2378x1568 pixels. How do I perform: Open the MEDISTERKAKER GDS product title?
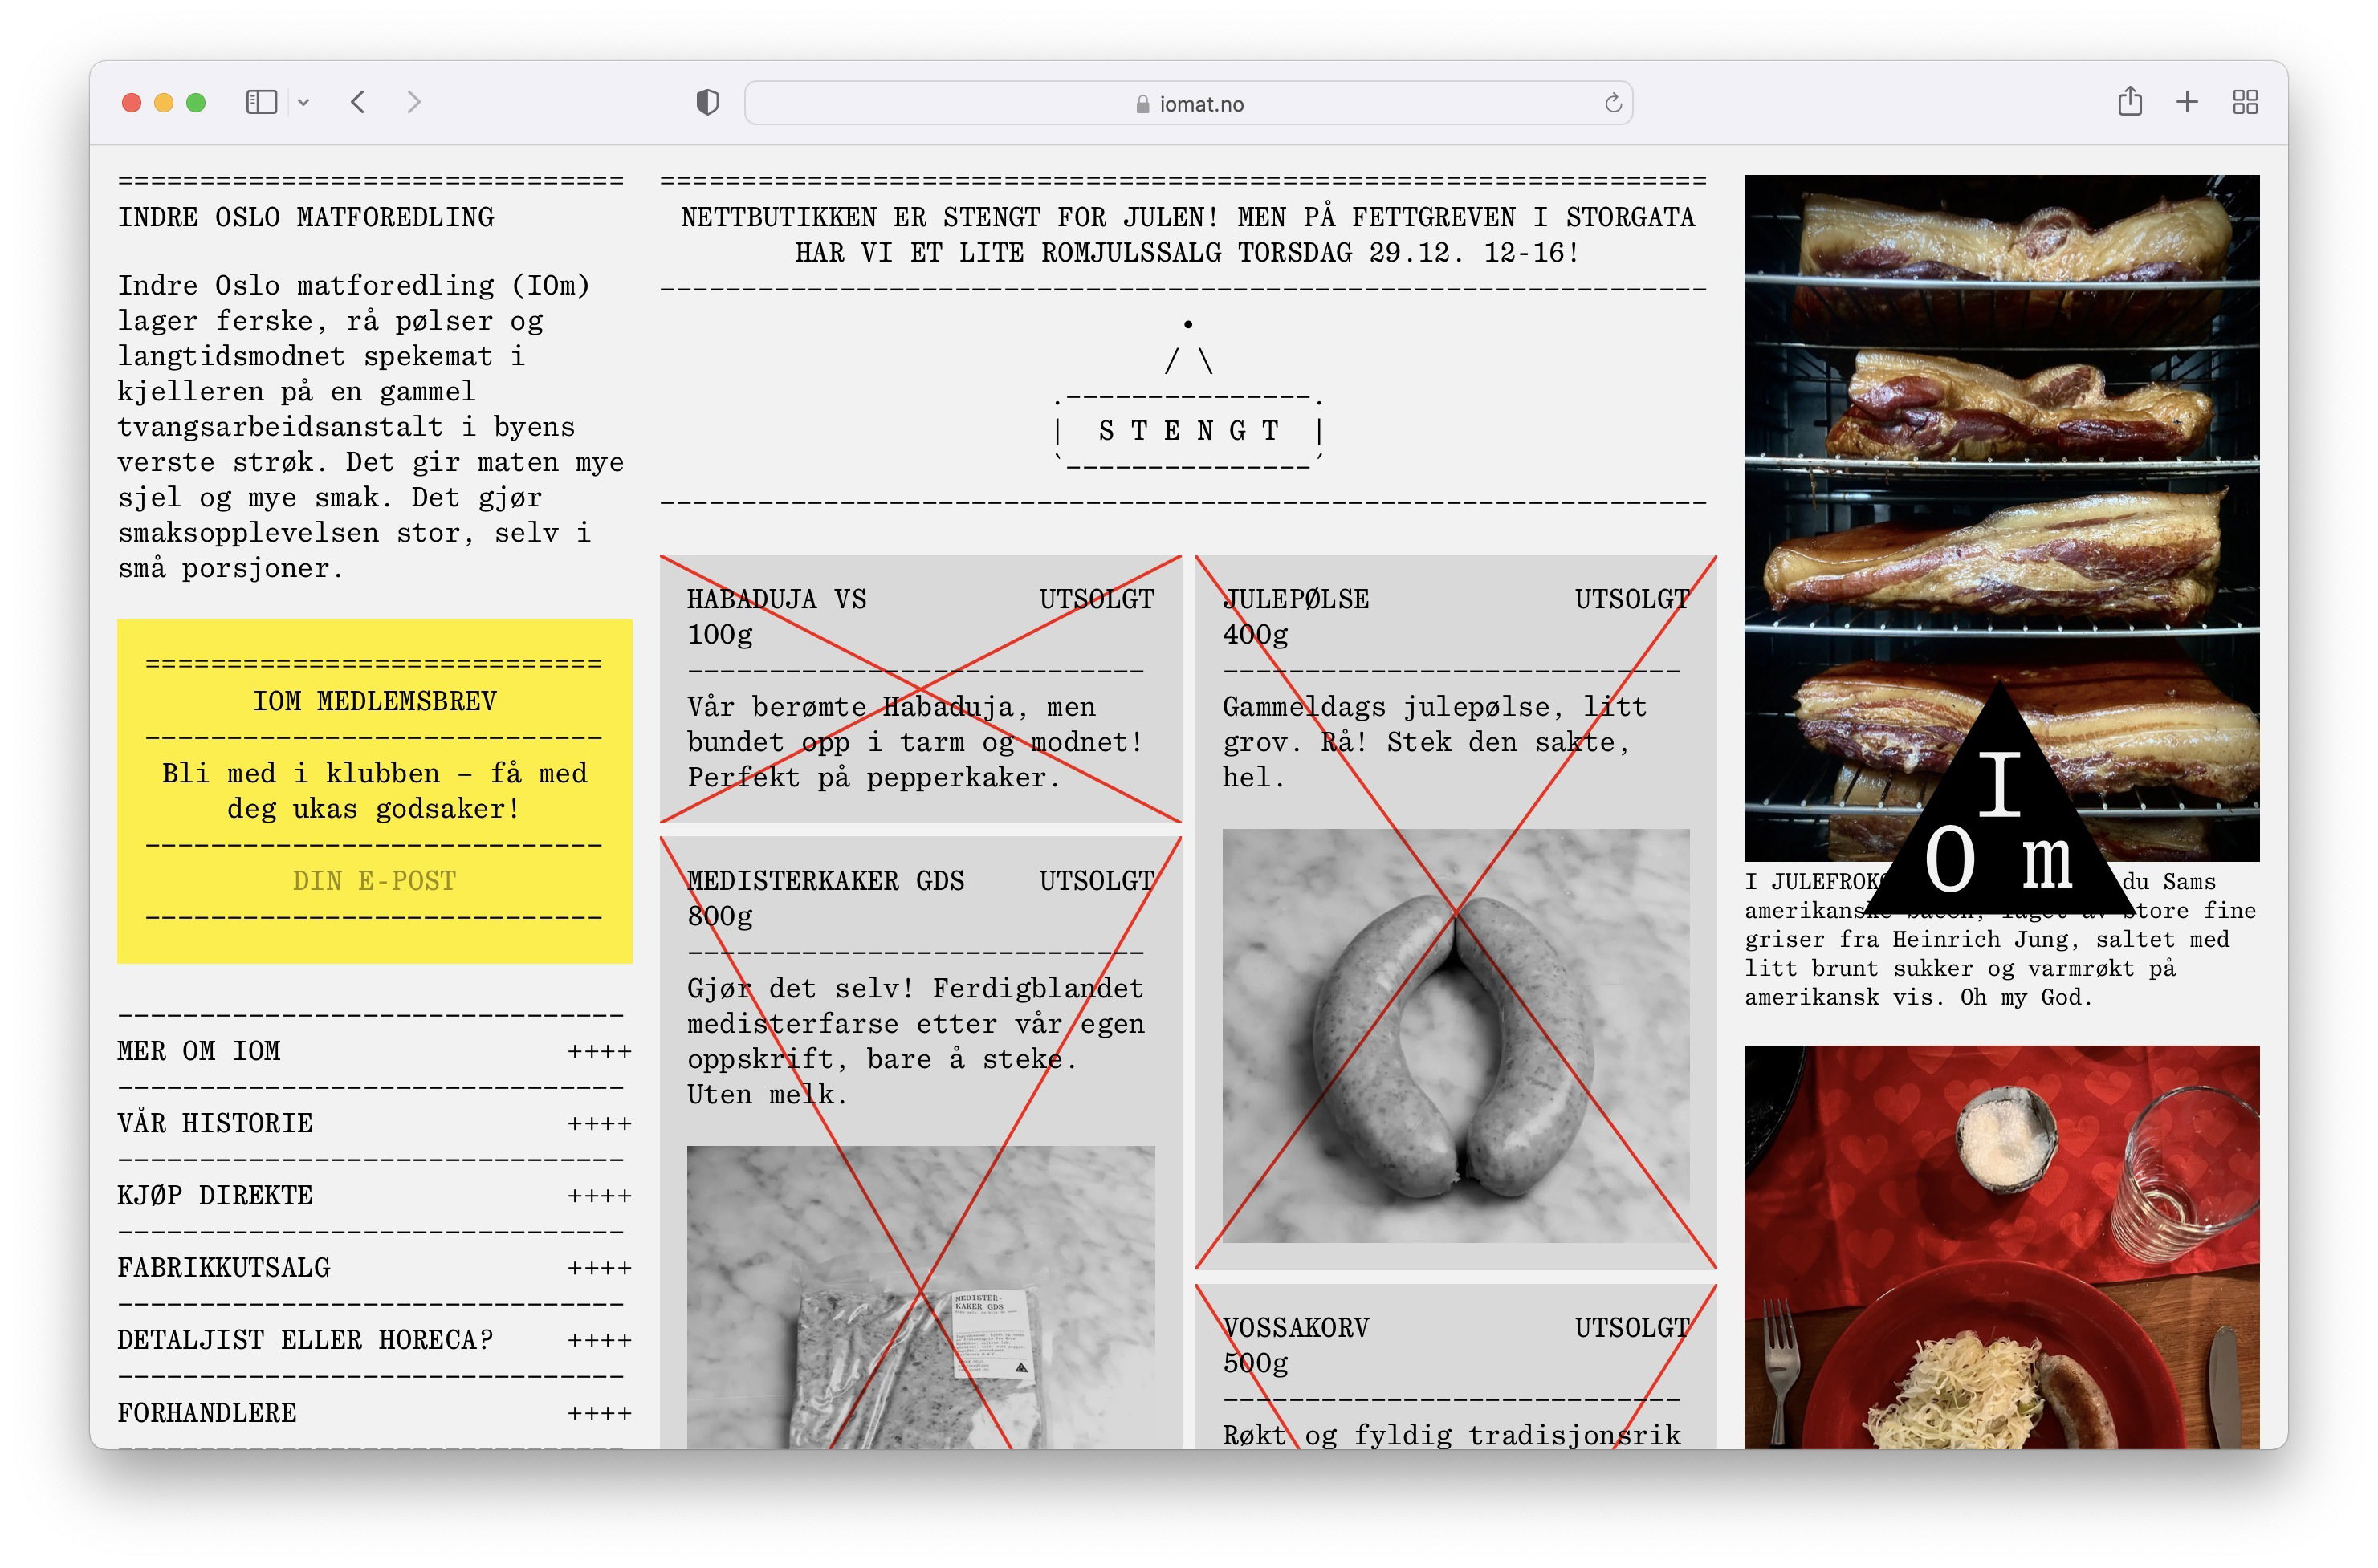(x=825, y=881)
